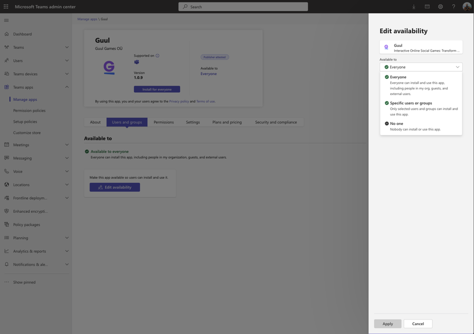Open the app launcher waffle icon
Viewport: 474px width, 334px height.
click(6, 6)
